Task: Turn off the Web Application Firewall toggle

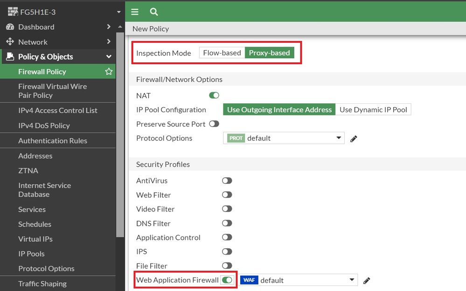Action: (227, 280)
